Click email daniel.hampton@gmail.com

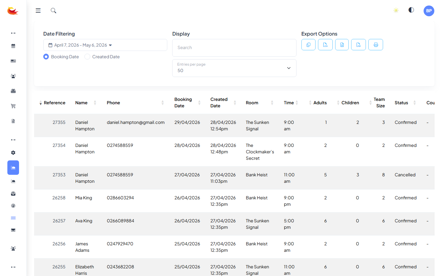click(136, 122)
